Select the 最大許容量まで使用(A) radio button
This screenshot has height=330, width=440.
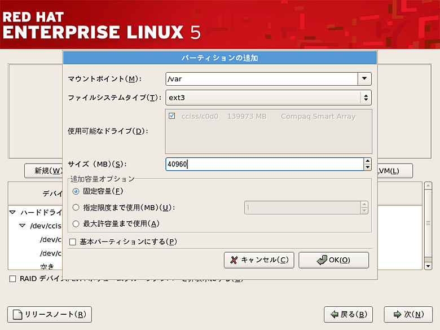76,224
